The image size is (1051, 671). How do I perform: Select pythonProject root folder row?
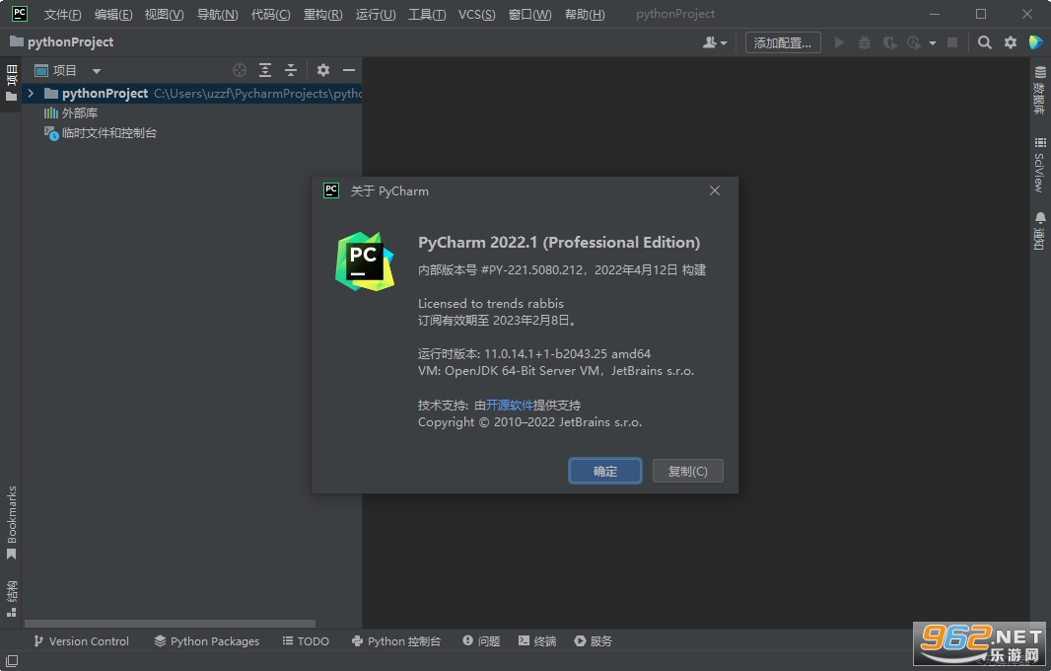point(191,94)
